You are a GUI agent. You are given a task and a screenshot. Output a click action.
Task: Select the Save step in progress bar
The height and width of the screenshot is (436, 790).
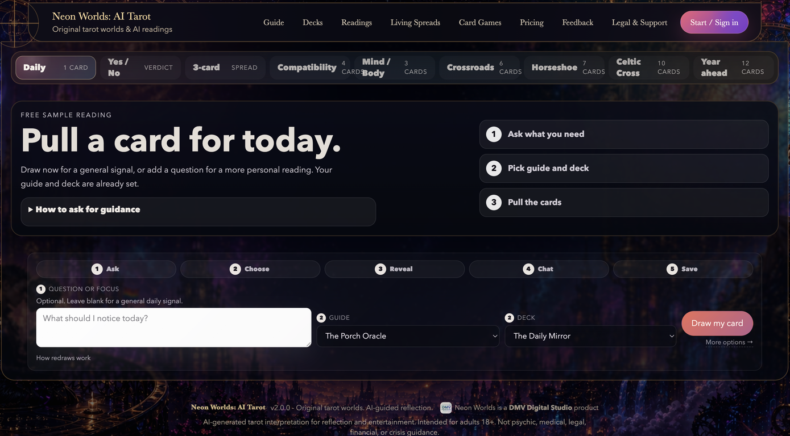tap(683, 269)
